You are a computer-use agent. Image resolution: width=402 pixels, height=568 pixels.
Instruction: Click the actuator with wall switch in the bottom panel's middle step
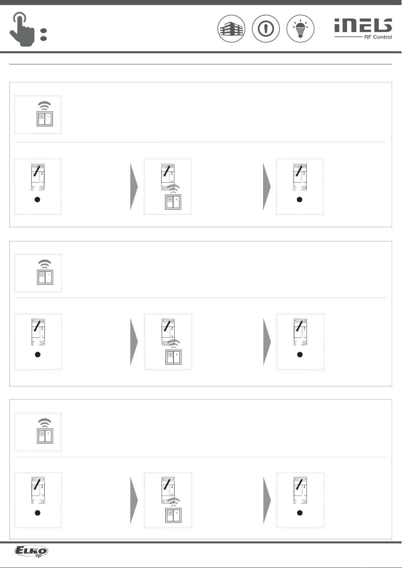[171, 500]
